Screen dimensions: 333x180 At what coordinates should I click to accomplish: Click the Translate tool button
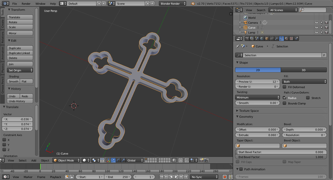20,17
